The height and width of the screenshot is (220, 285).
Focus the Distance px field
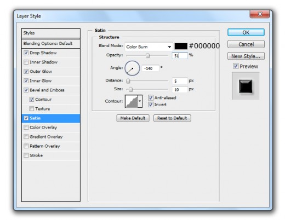pos(180,81)
